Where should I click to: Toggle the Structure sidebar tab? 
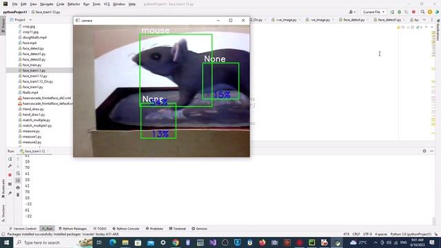point(3,213)
